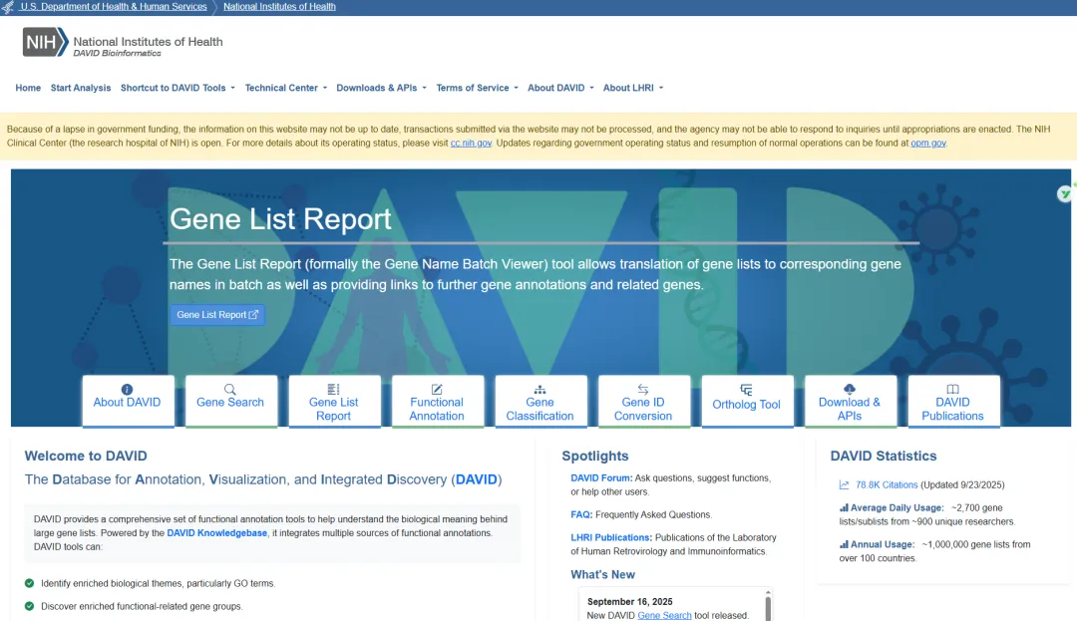Select the Gene Classification card tab
The height and width of the screenshot is (621, 1077).
coord(540,401)
